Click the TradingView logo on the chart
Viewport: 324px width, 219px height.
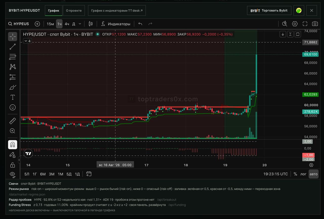(x=28, y=153)
